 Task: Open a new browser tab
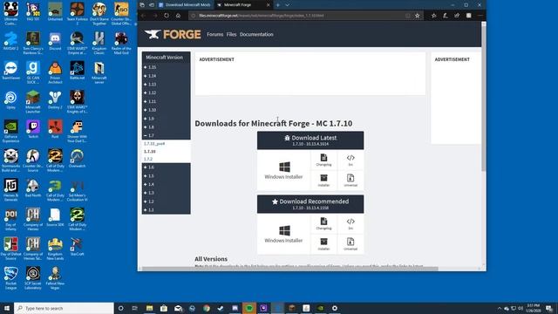pos(278,5)
